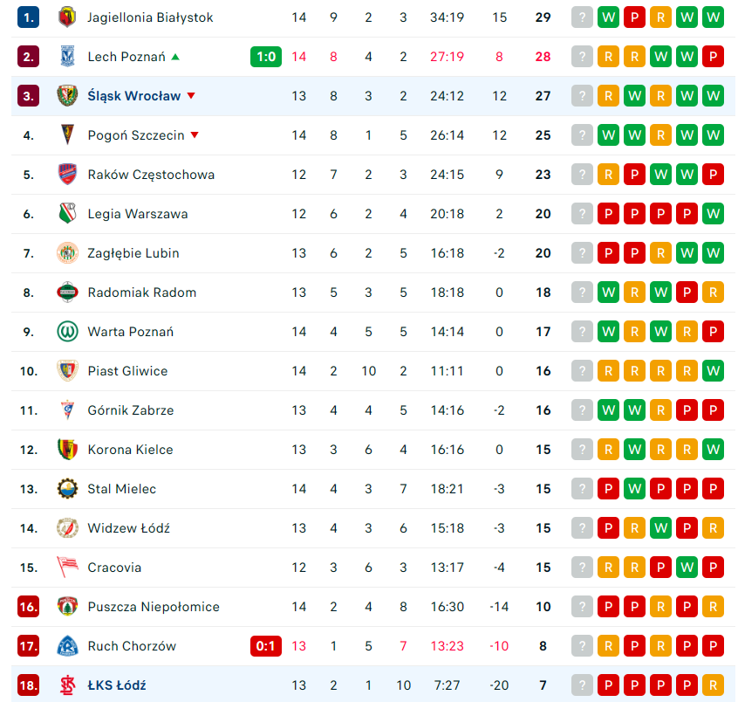The height and width of the screenshot is (702, 738).
Task: Click Lech Poznań live score 1:0 badge
Action: point(265,57)
